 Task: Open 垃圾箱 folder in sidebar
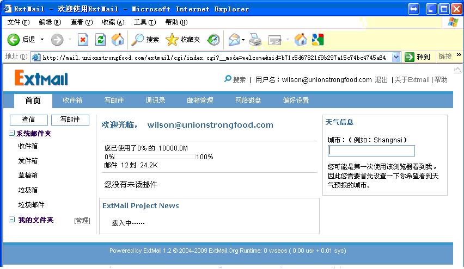(28, 190)
